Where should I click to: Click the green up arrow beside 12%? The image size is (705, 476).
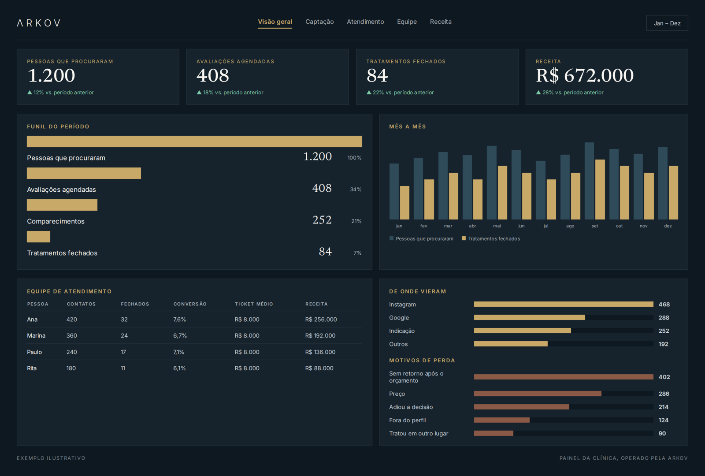tap(30, 93)
